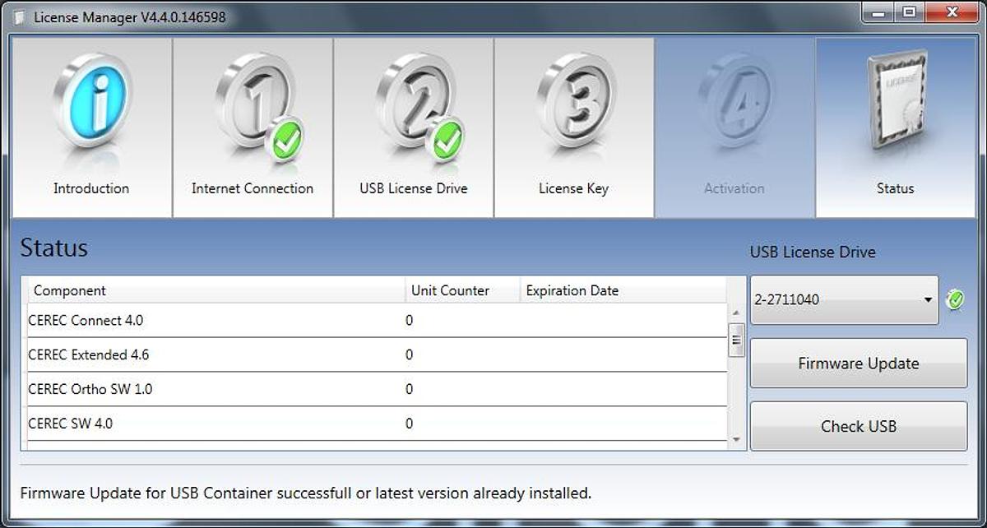The width and height of the screenshot is (987, 528).
Task: Click the Firmware Update status message text
Action: click(x=305, y=493)
